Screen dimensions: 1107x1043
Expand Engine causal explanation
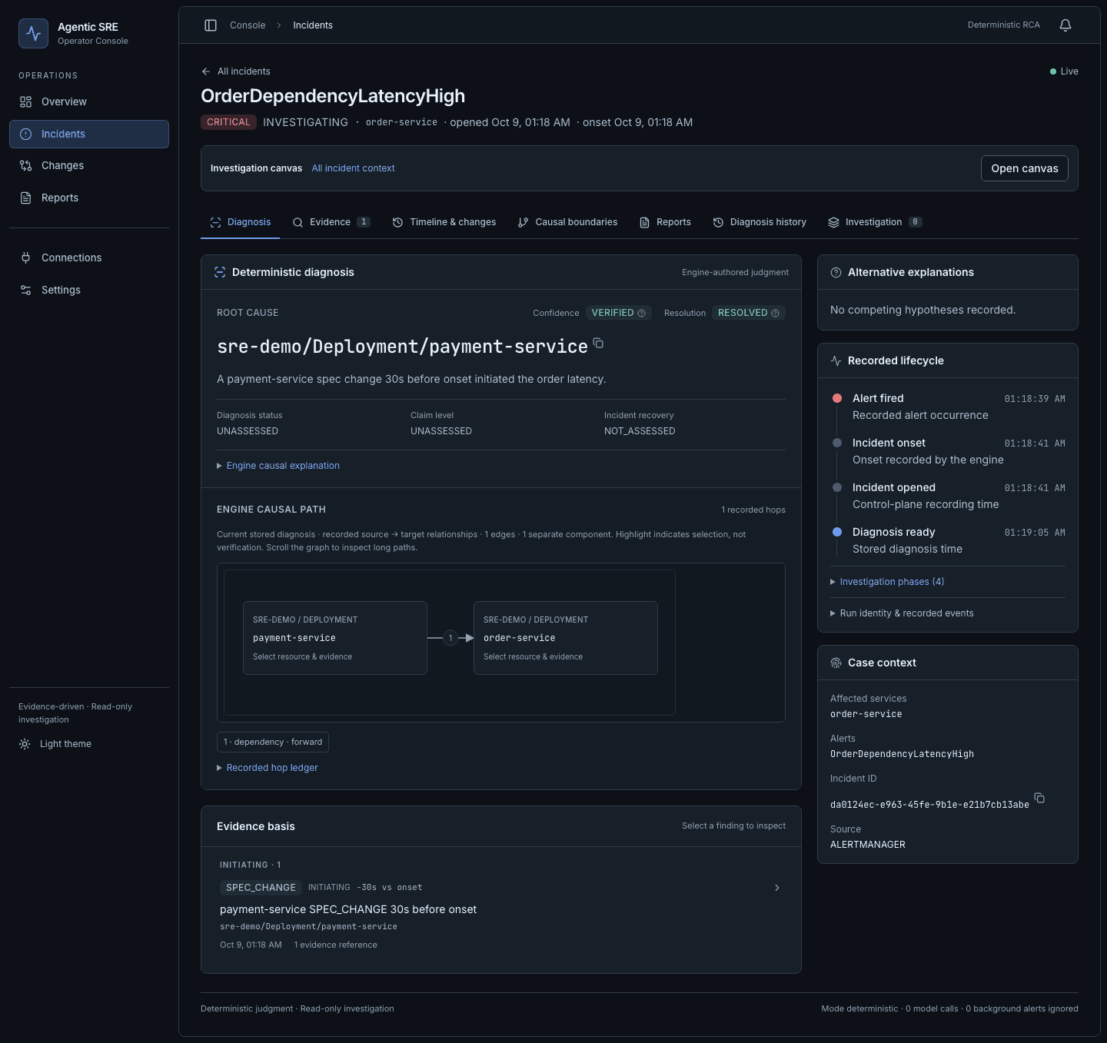pos(278,466)
